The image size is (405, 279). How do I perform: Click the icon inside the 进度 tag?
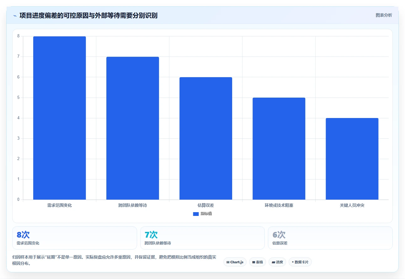pos(273,262)
